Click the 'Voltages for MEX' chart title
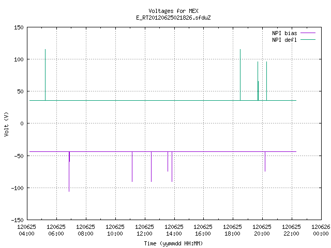Screen dimensions: 331x248 point(173,11)
